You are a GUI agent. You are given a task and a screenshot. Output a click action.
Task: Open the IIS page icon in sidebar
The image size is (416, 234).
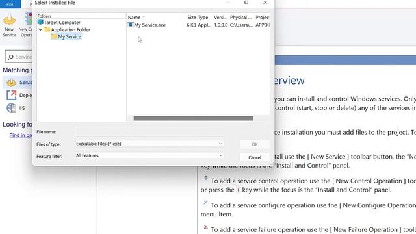click(x=12, y=108)
